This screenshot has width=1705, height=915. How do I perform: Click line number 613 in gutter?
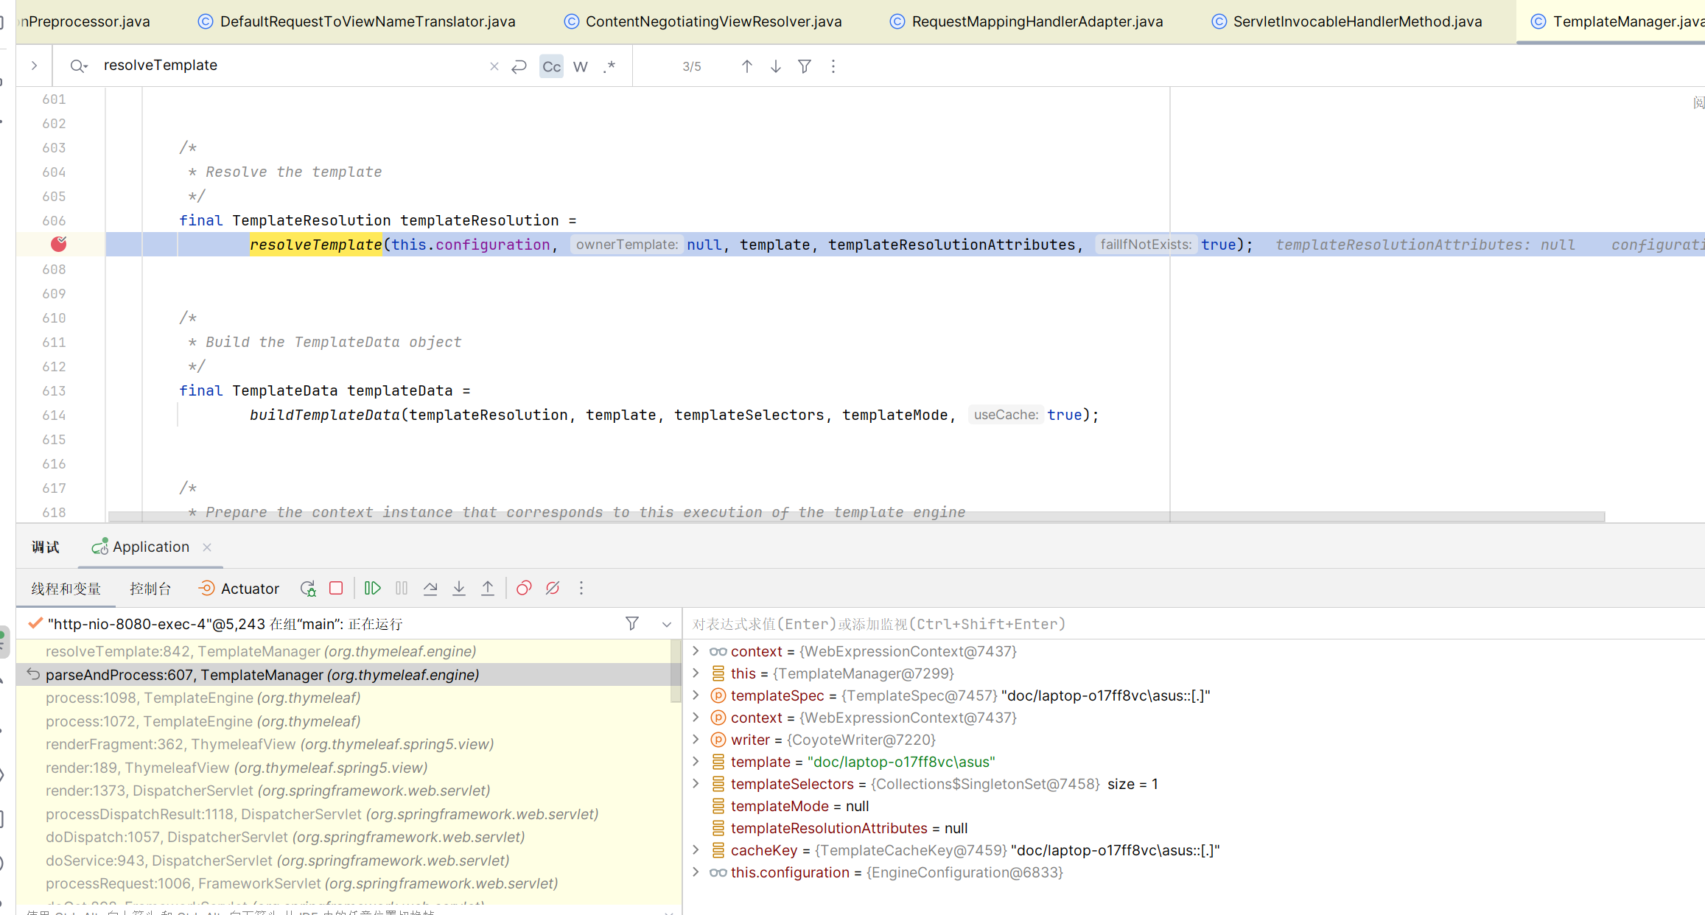tap(54, 390)
